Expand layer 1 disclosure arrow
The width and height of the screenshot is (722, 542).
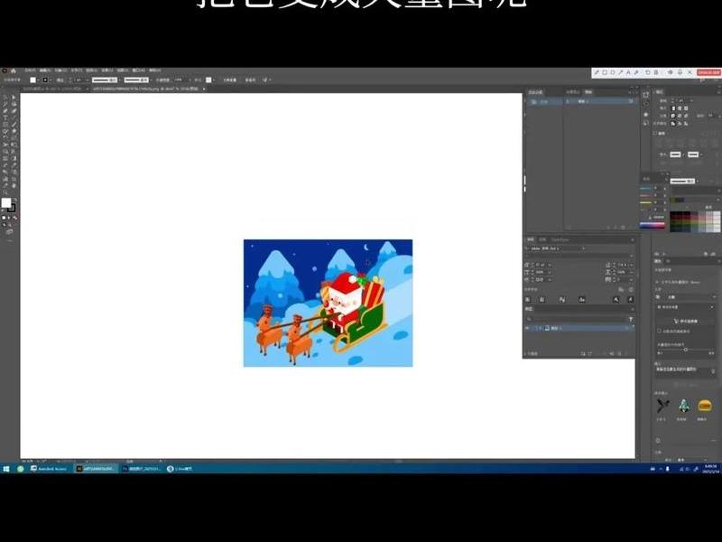540,328
